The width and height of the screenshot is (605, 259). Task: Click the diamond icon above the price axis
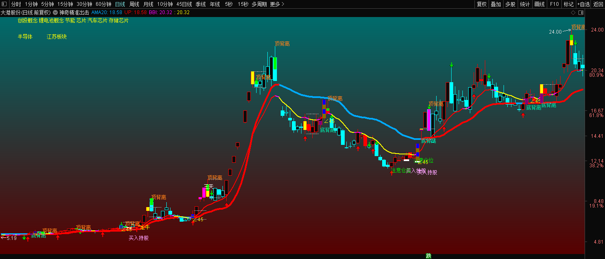click(x=573, y=13)
